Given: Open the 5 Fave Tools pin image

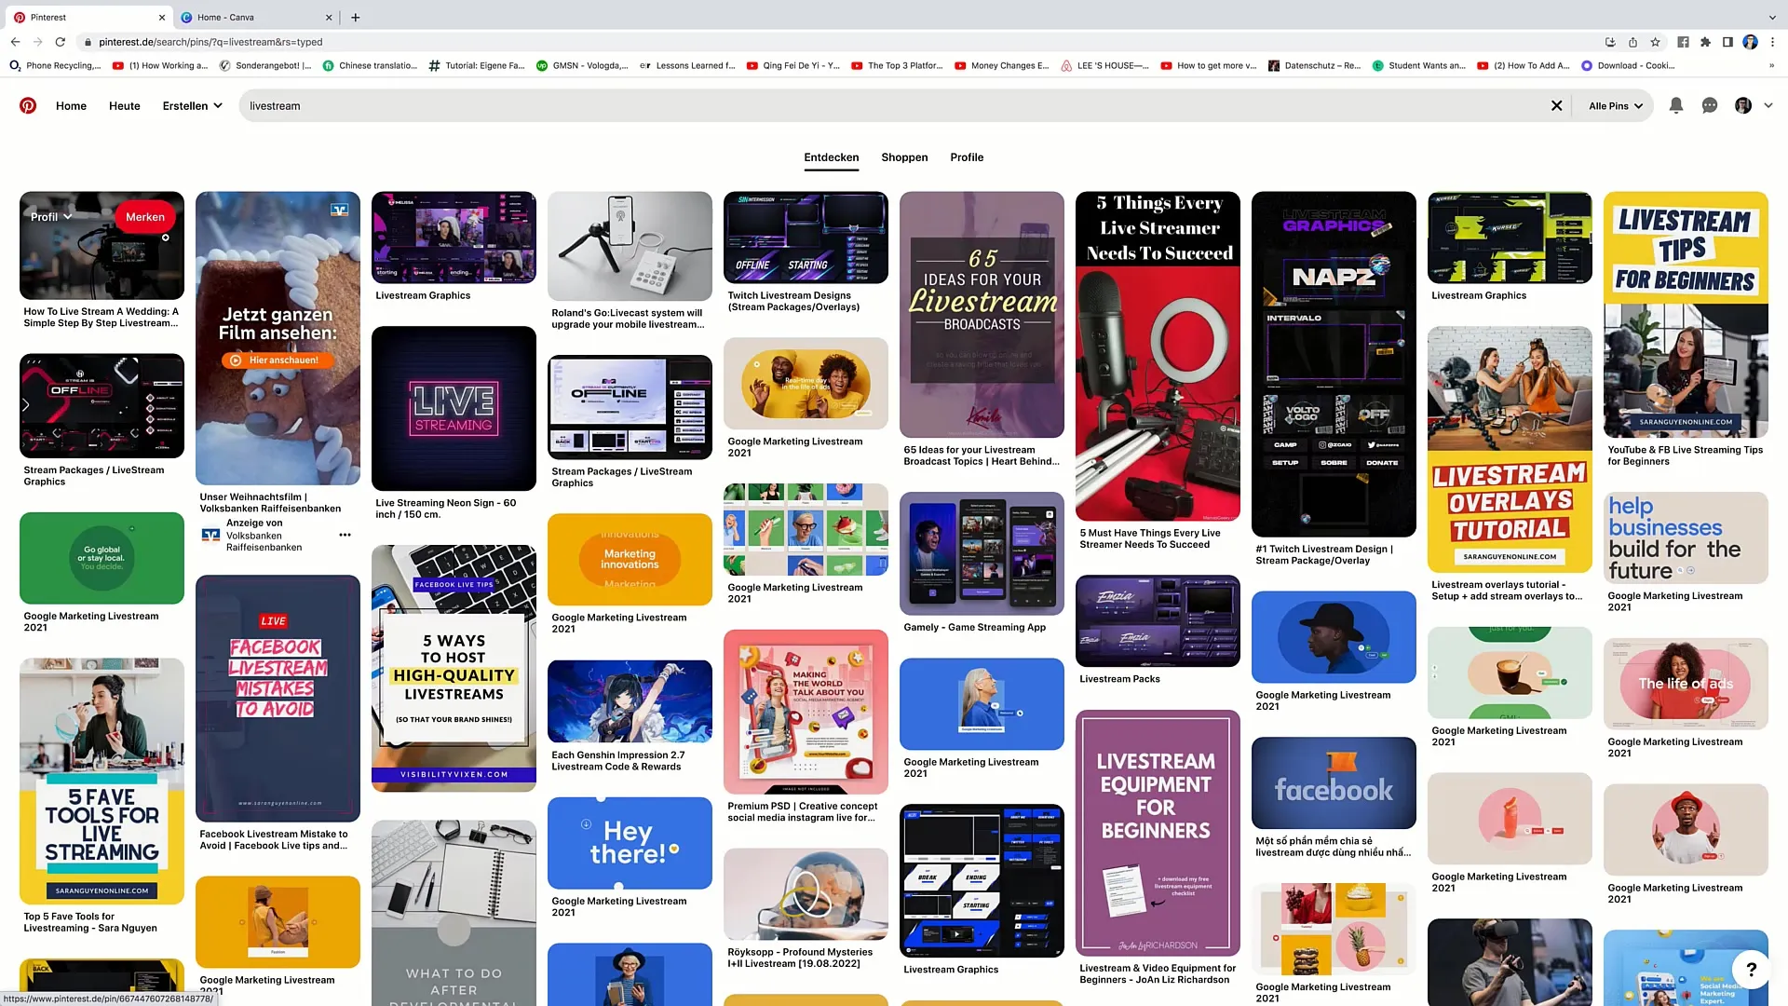Looking at the screenshot, I should [x=102, y=781].
